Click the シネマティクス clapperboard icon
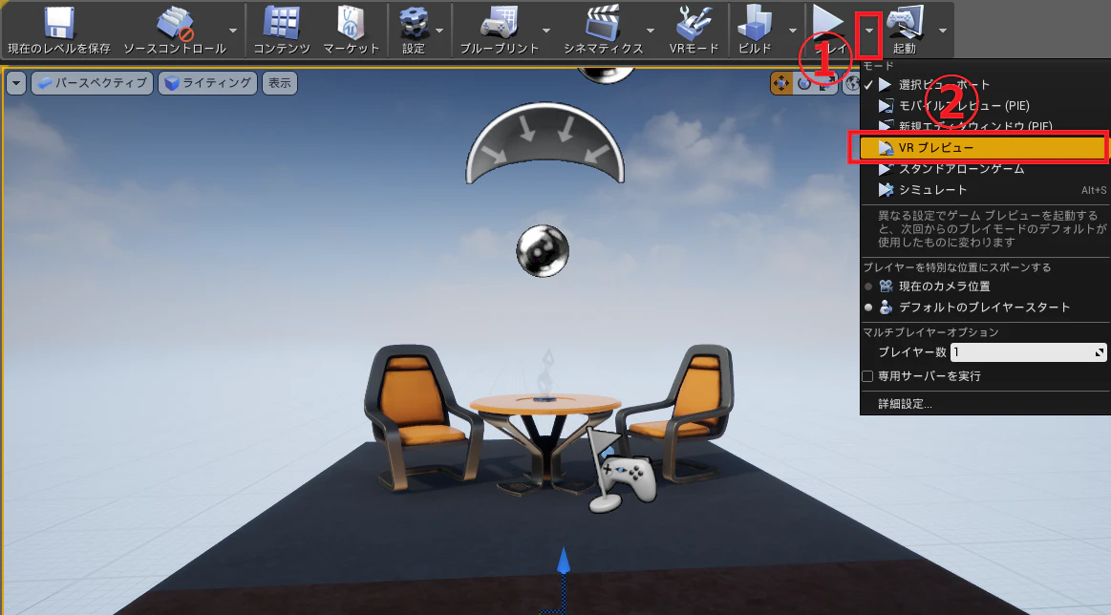 coord(603,23)
